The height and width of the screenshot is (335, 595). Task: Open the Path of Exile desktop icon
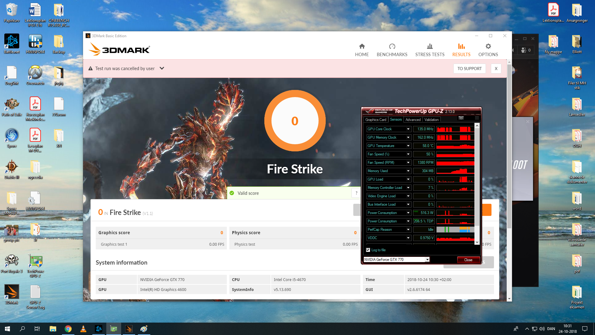click(12, 106)
